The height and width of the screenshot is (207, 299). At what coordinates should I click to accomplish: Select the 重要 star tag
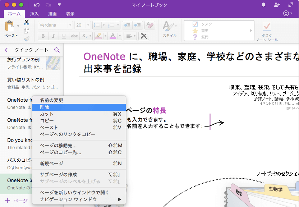pyautogui.click(x=201, y=31)
